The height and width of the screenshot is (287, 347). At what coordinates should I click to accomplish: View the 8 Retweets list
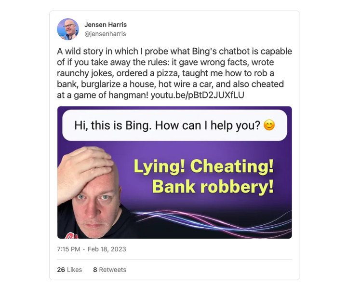pyautogui.click(x=109, y=270)
